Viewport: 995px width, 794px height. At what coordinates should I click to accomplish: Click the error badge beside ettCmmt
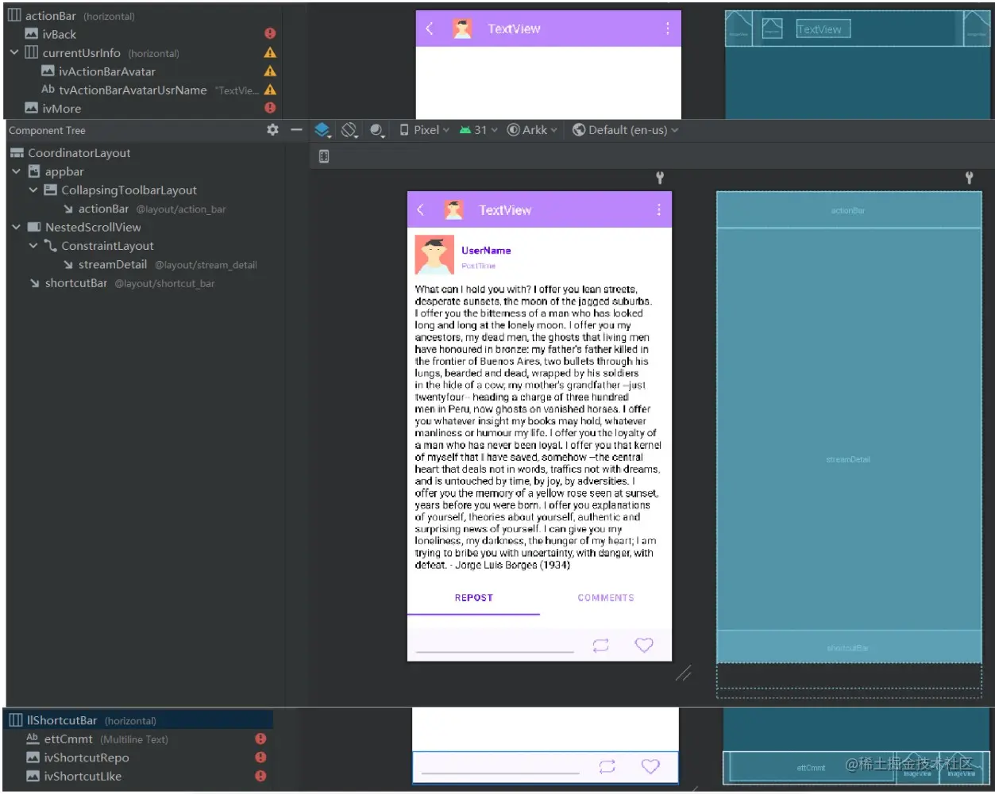point(260,738)
